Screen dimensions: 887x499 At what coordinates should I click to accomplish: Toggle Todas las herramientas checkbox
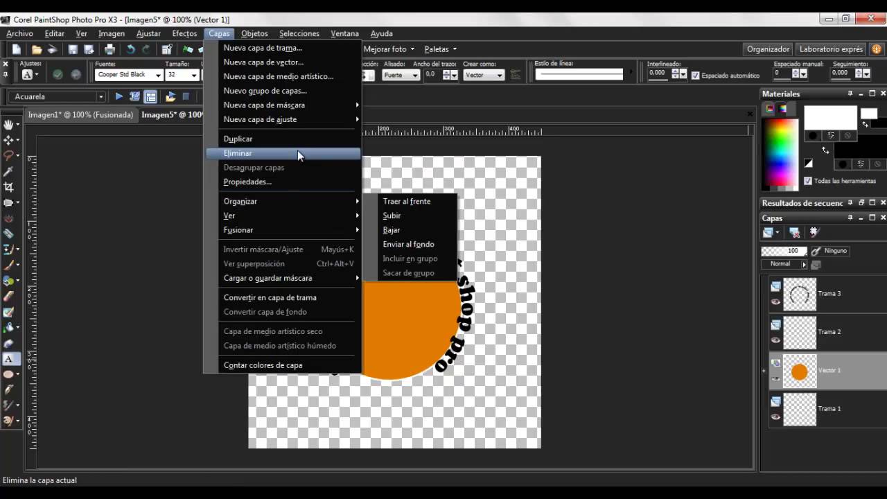[808, 181]
